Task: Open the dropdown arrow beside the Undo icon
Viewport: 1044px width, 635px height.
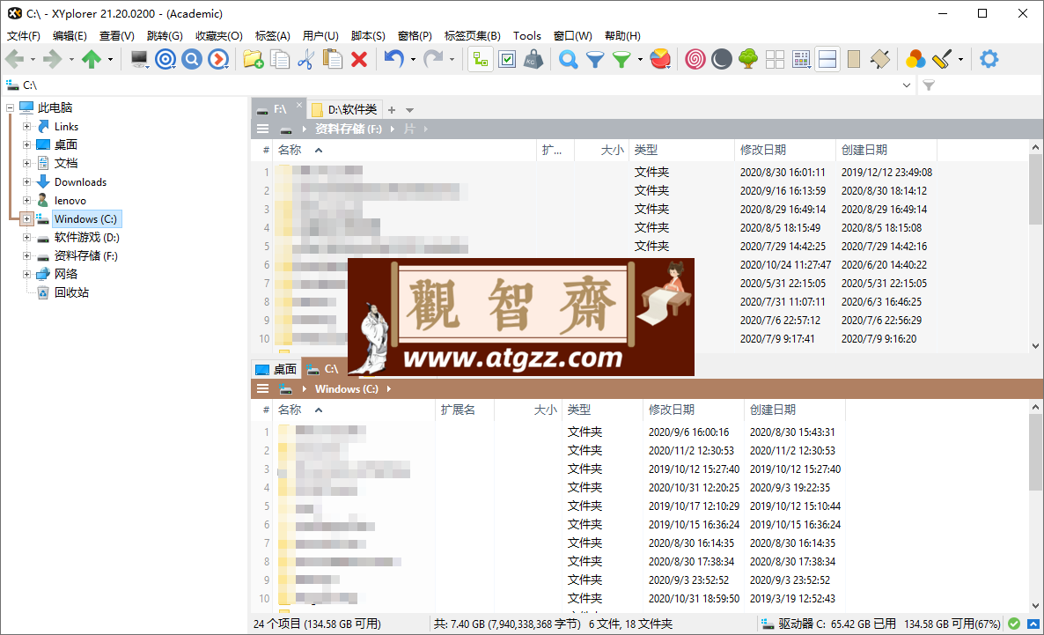Action: (x=413, y=60)
